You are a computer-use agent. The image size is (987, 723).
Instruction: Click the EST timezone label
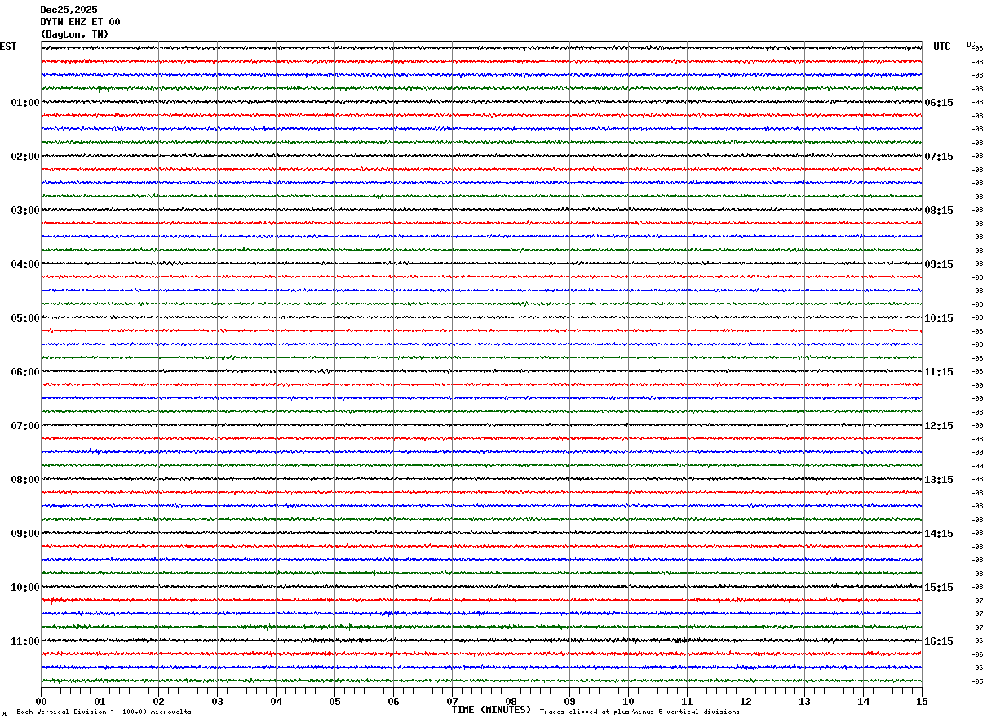[8, 47]
